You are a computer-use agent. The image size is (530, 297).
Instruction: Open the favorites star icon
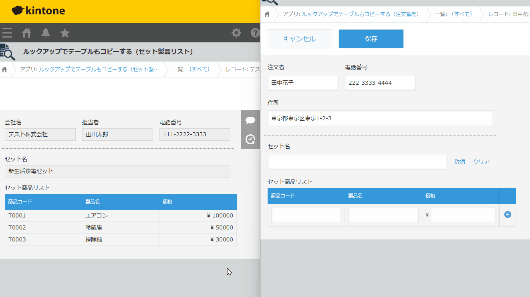click(65, 33)
